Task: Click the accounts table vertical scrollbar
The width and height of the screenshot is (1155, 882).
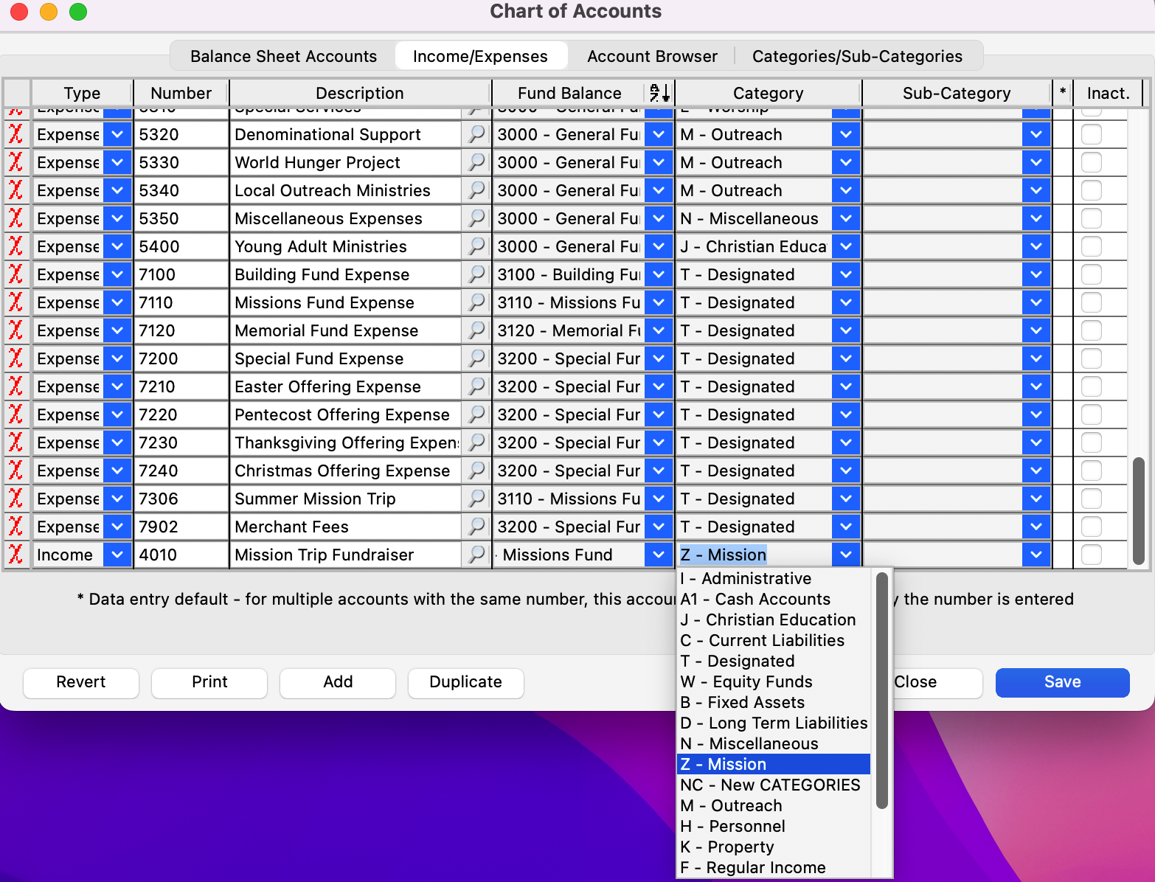Action: [x=1138, y=510]
